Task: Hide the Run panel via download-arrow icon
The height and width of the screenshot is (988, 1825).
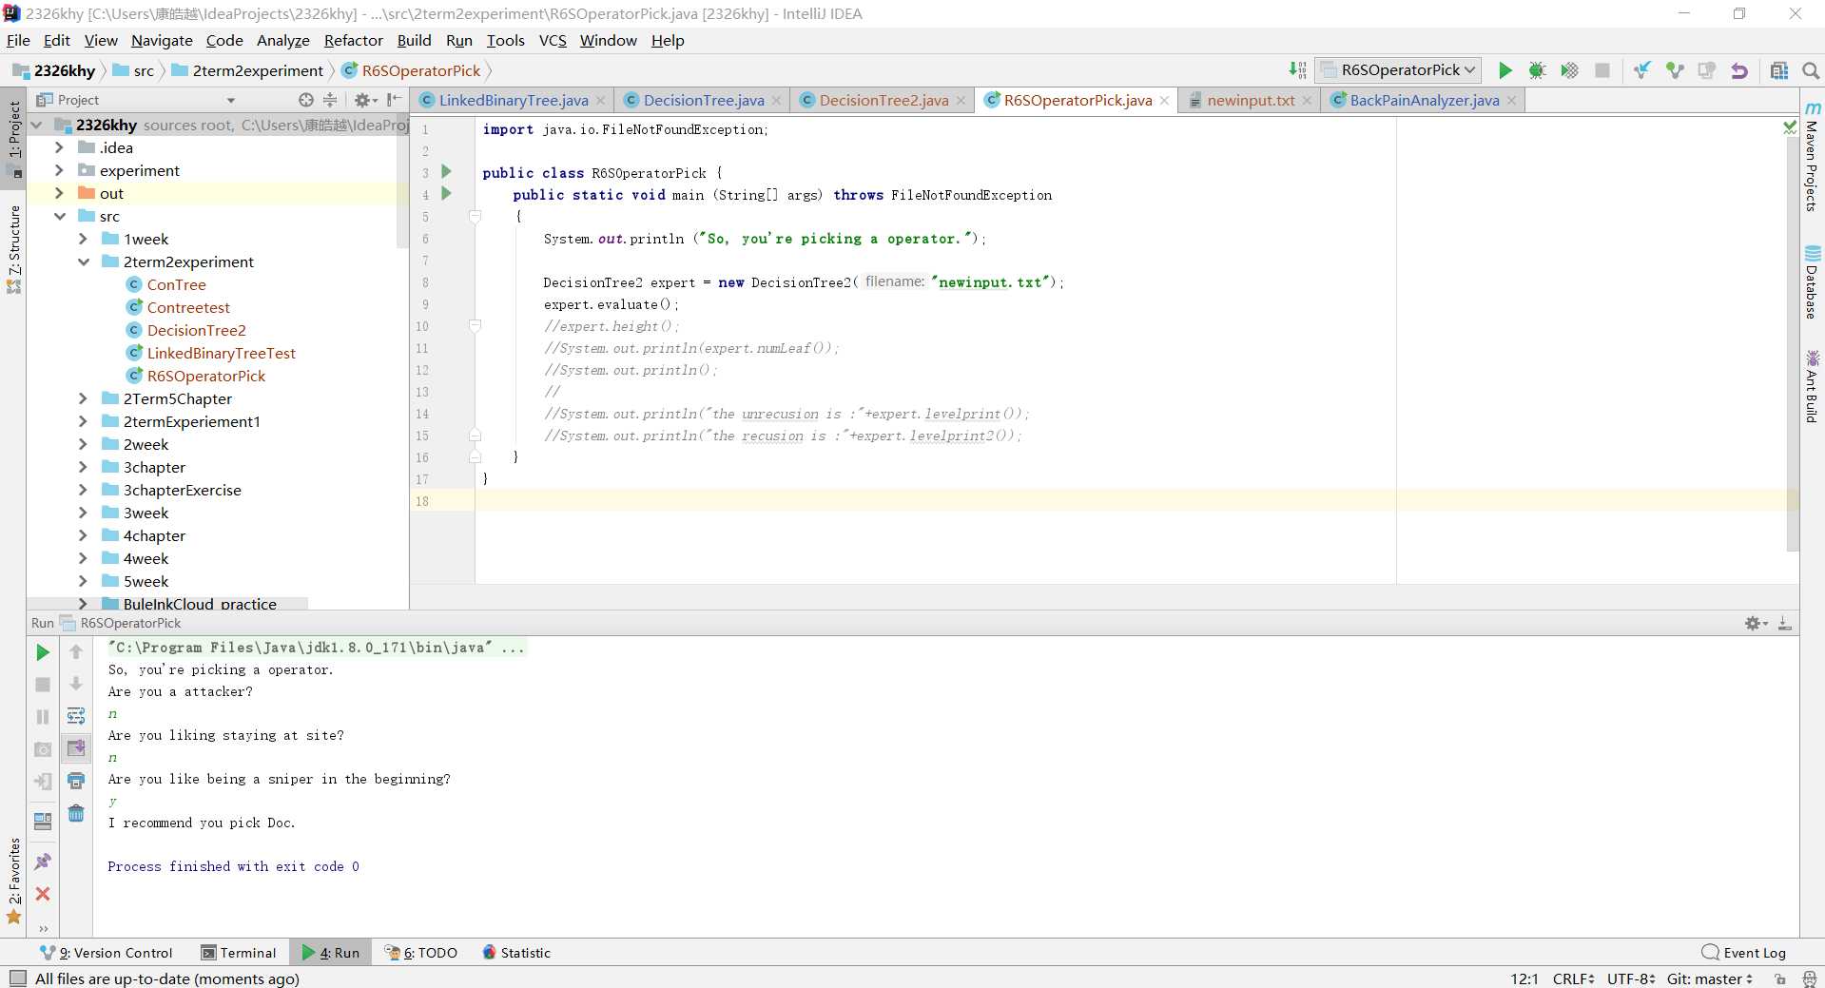Action: pyautogui.click(x=1785, y=623)
